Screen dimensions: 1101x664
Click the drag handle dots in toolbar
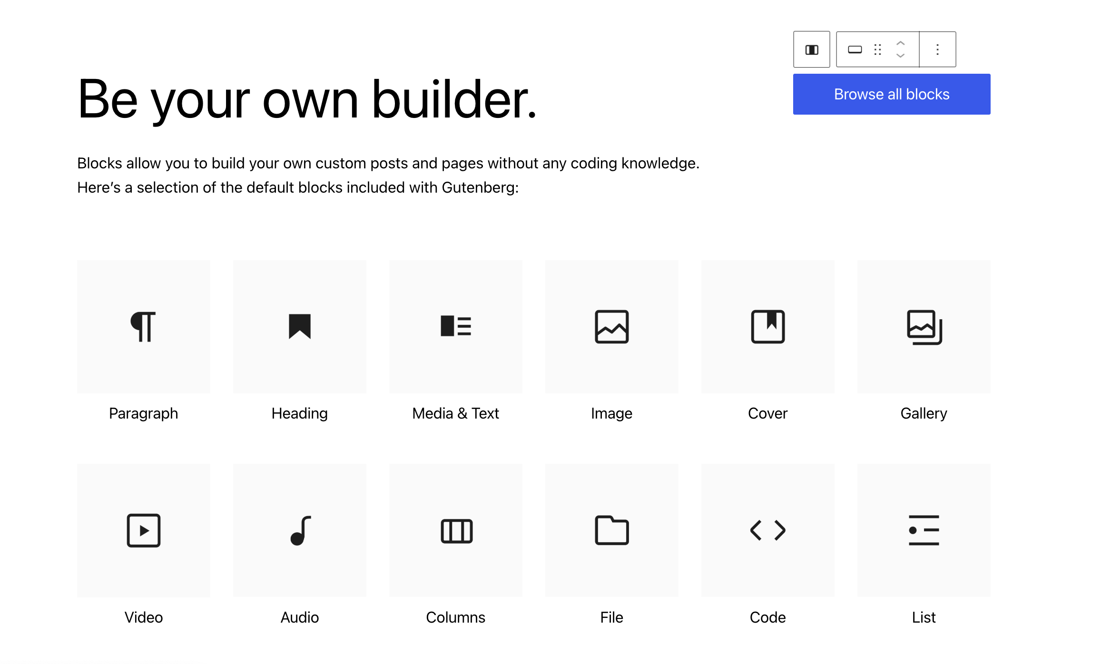(x=878, y=49)
